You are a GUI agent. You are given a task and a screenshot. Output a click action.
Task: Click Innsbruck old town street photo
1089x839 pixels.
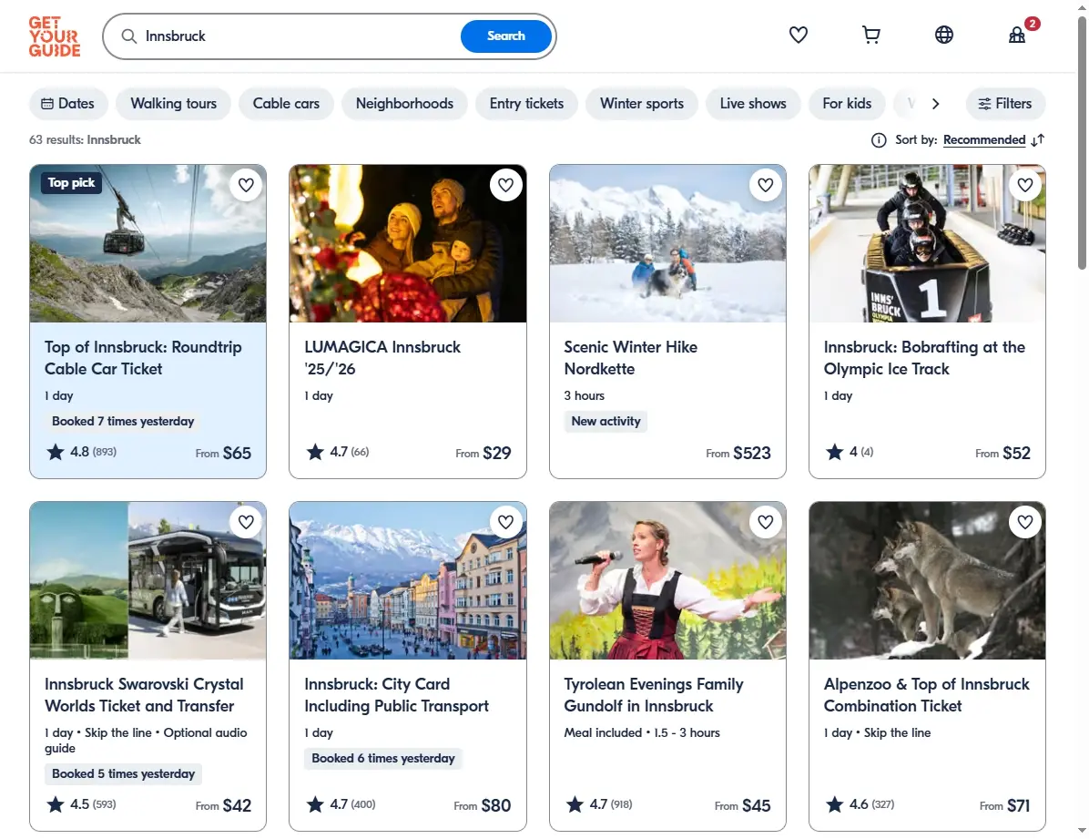(408, 580)
